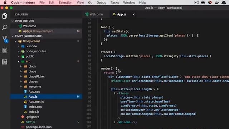Click the node_modules folder icon

(23, 51)
